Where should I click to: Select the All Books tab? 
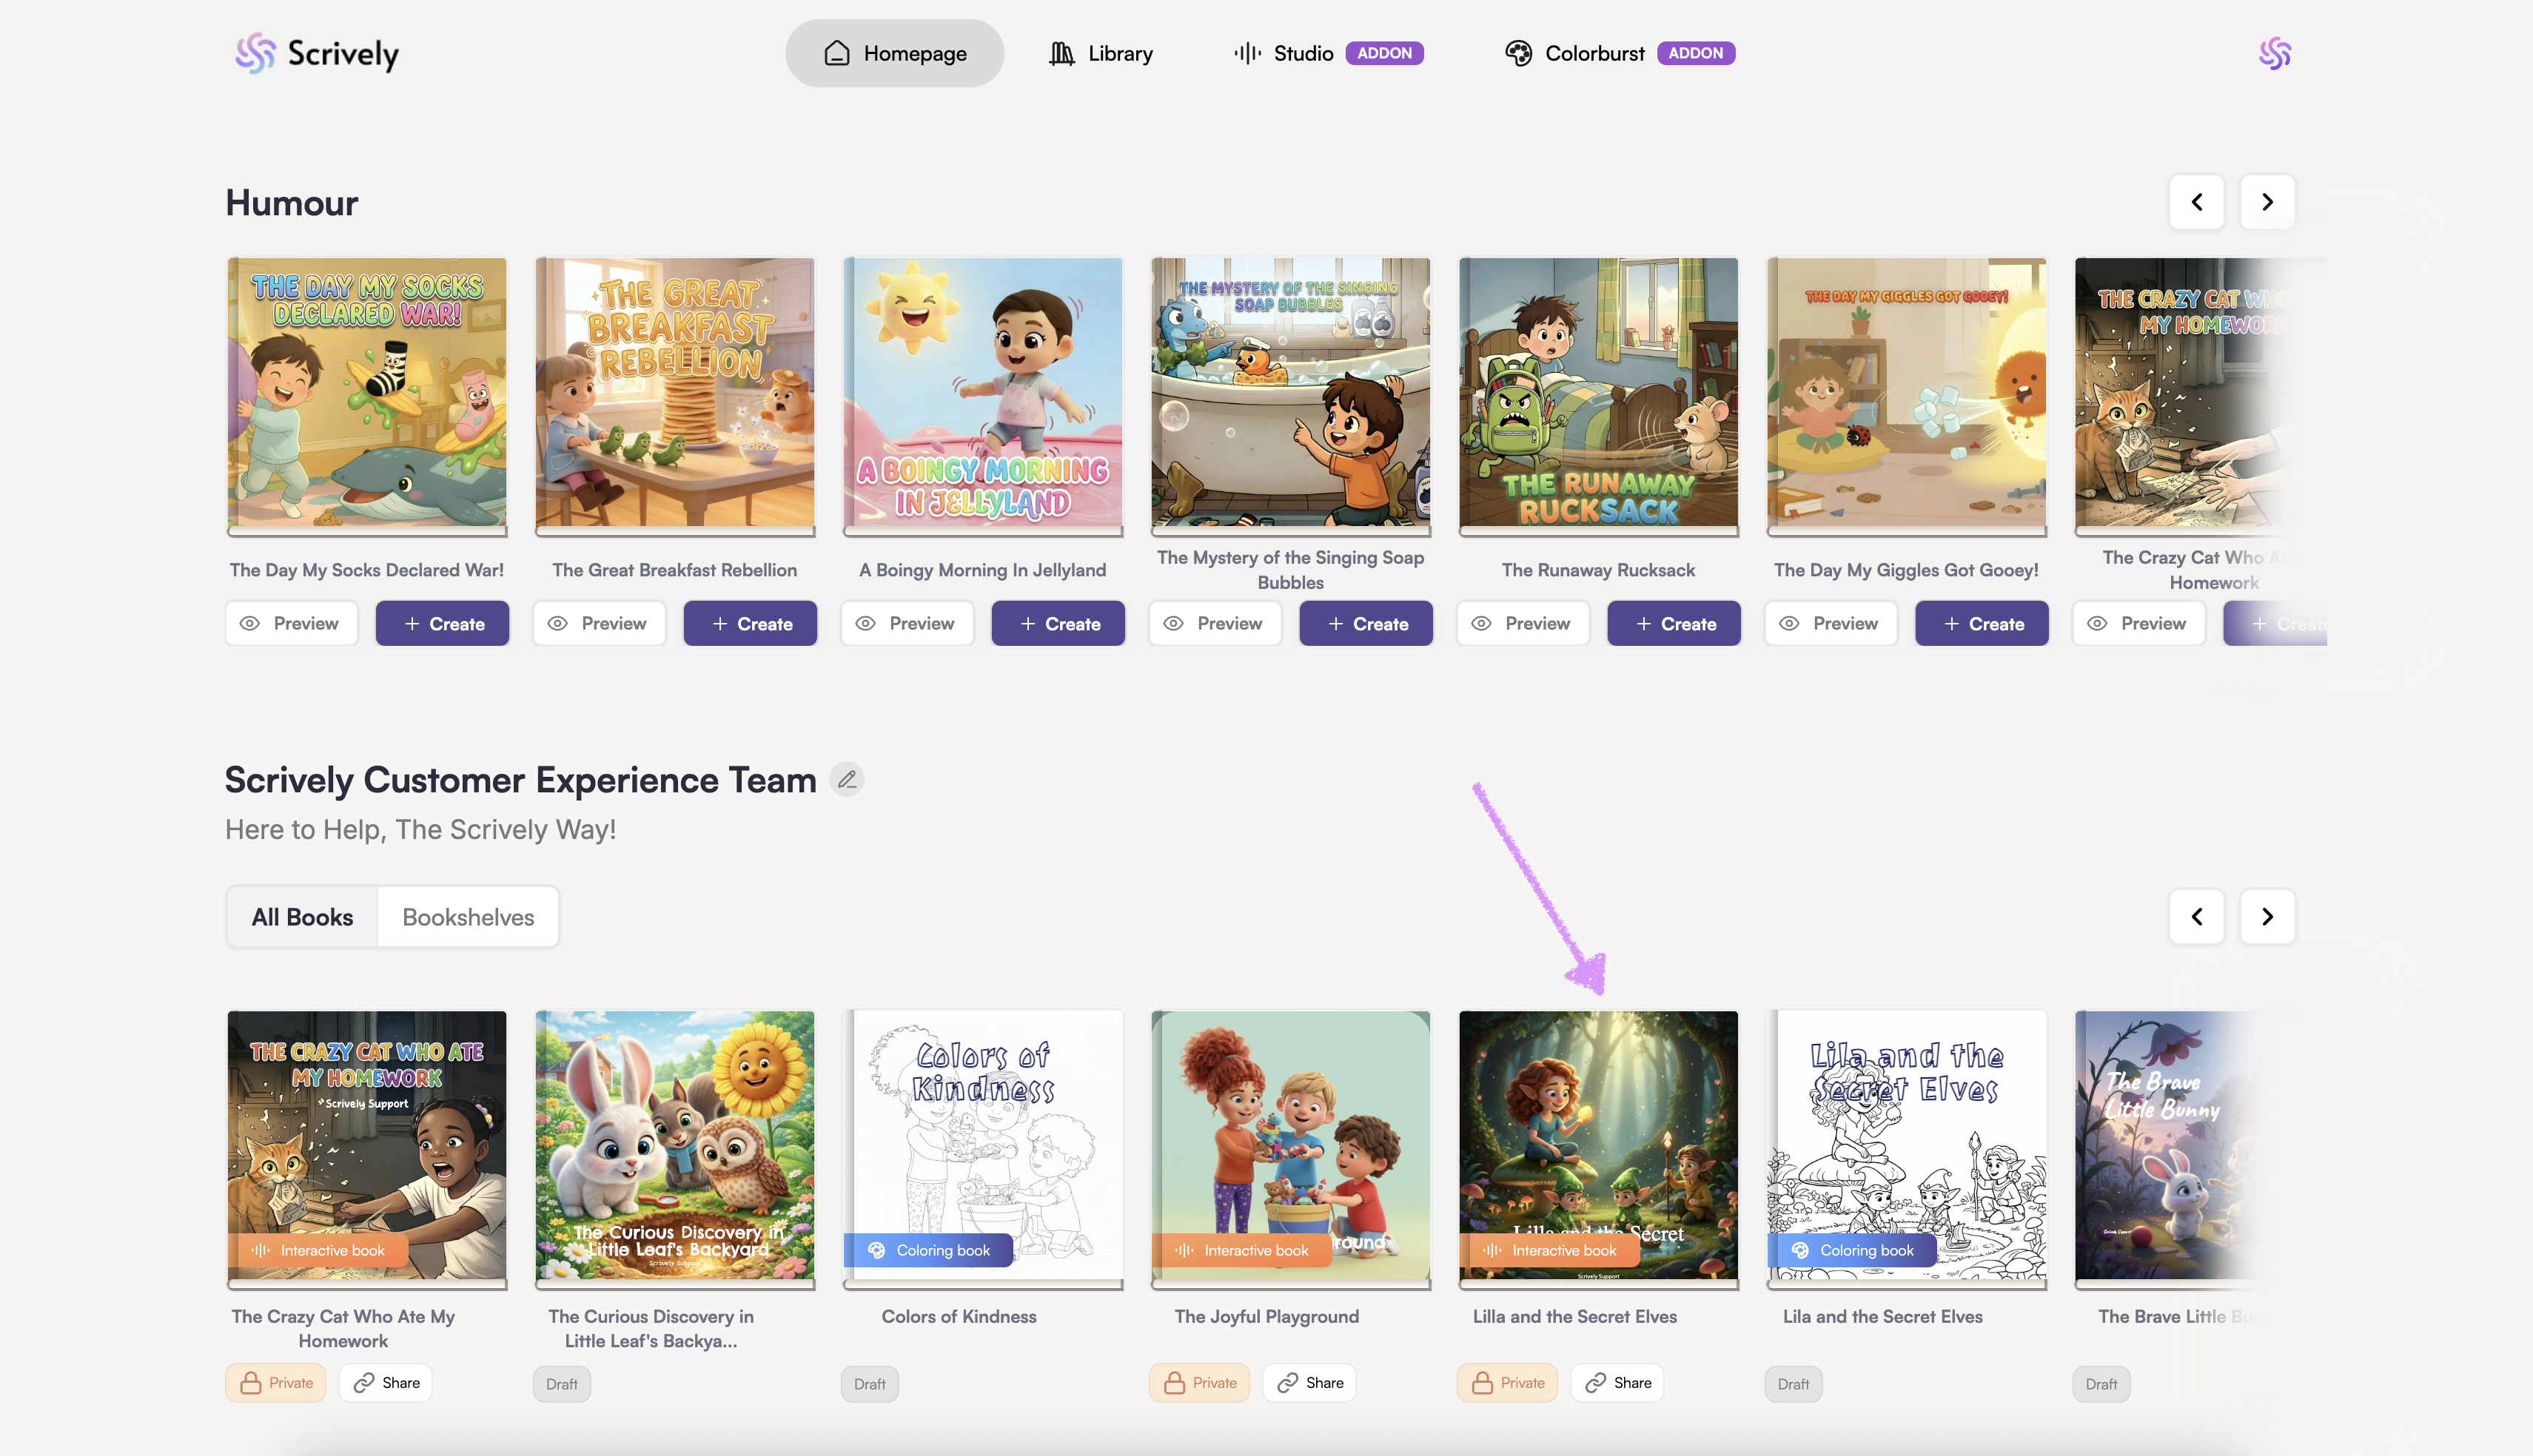point(302,917)
